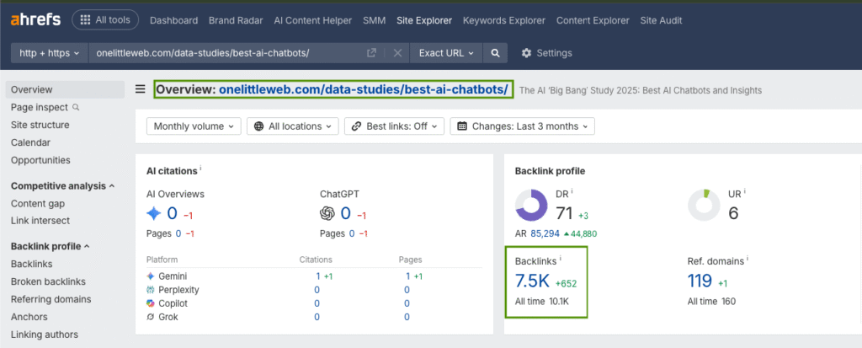Click the Grok pages count 0
The image size is (862, 348).
click(407, 317)
